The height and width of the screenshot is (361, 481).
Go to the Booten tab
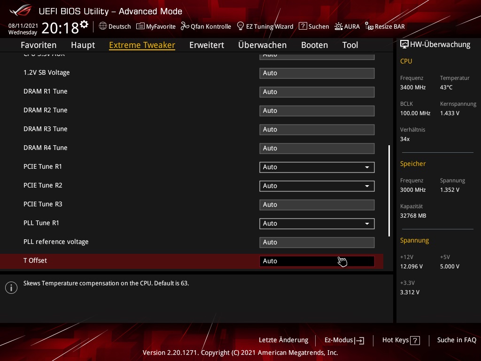tap(314, 45)
